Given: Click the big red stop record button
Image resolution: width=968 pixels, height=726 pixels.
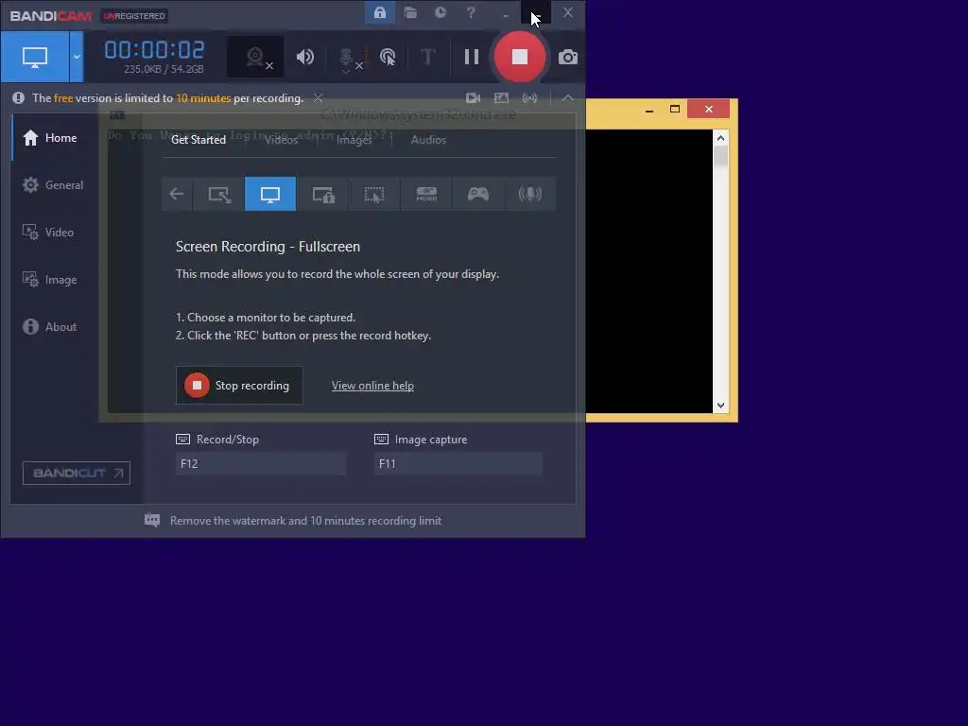Looking at the screenshot, I should tap(520, 57).
